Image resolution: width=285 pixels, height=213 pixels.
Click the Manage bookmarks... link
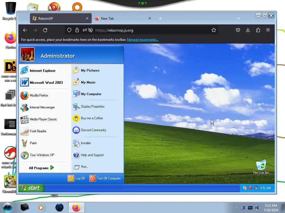tap(143, 40)
